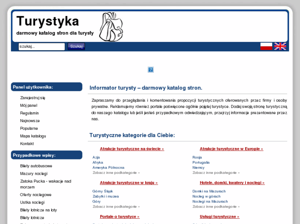Image resolution: width=300 pixels, height=224 pixels.
Task: Select the Rosja subcategory
Action: 197,157
